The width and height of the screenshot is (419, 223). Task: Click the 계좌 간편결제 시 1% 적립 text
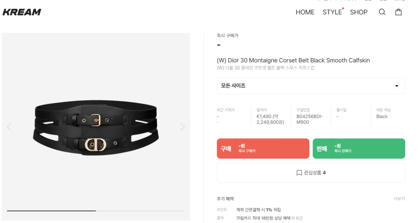pyautogui.click(x=258, y=209)
